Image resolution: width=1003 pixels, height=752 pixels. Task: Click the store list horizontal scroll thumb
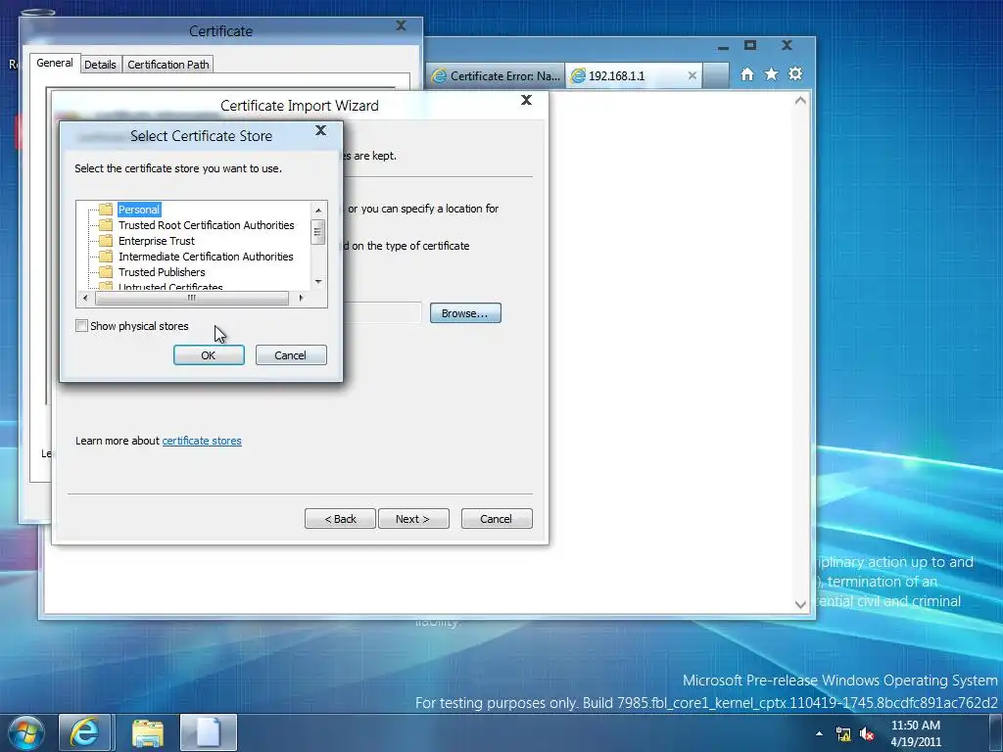[191, 298]
